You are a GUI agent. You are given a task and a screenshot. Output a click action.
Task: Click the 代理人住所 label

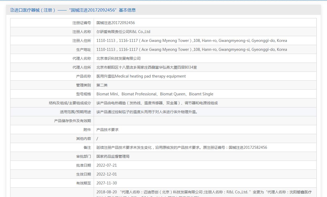(x=82, y=67)
